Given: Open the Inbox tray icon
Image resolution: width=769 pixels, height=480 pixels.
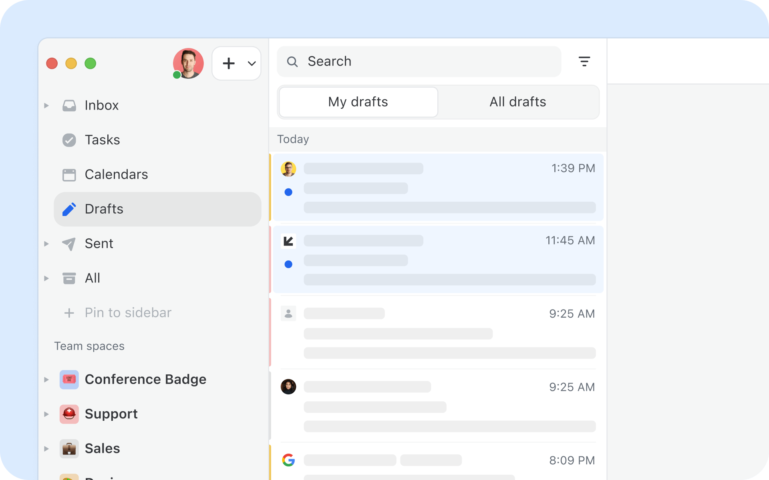Looking at the screenshot, I should (69, 106).
